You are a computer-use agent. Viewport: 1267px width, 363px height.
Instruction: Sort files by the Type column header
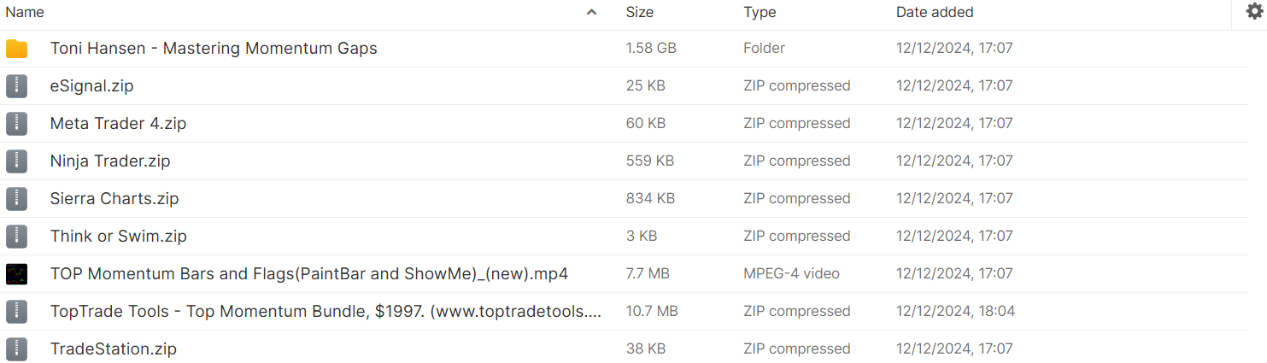760,12
